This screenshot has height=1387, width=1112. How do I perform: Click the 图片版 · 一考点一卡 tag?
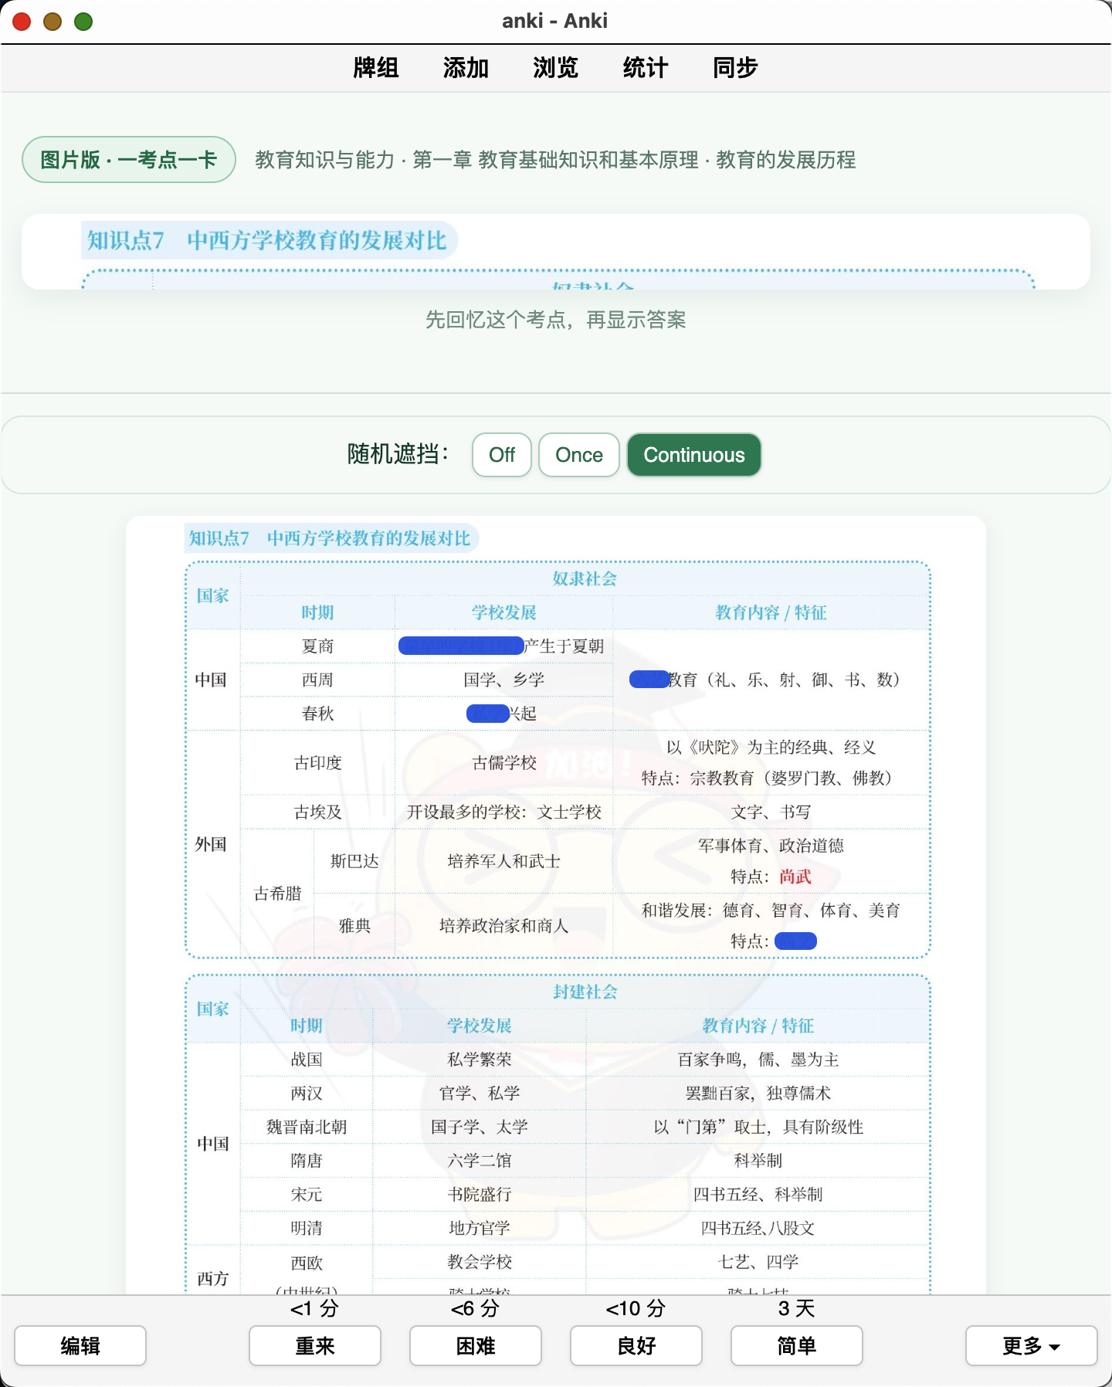129,160
